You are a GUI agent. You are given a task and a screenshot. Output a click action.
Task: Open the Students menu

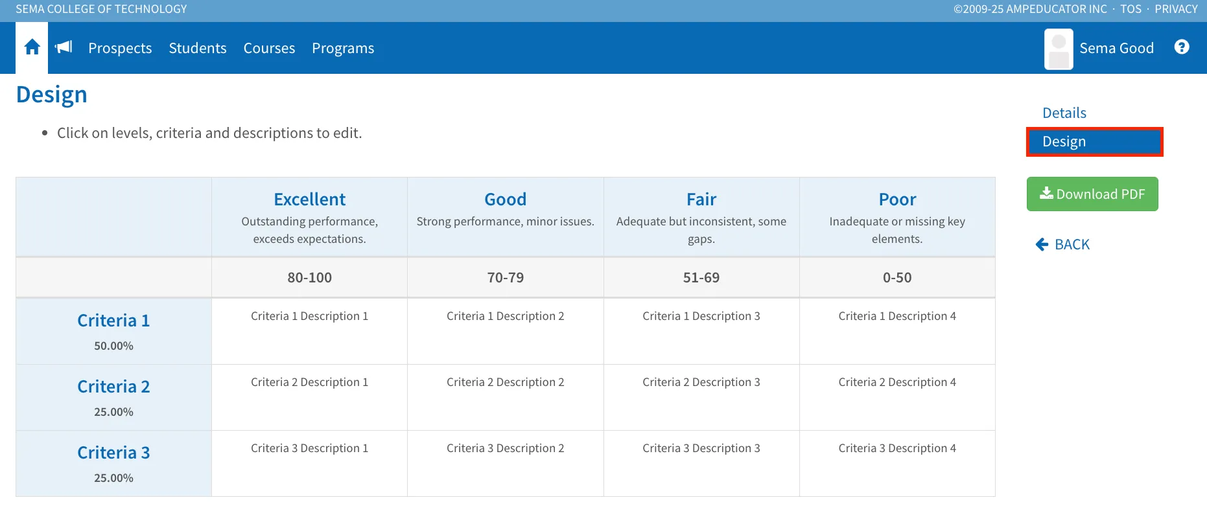click(198, 48)
